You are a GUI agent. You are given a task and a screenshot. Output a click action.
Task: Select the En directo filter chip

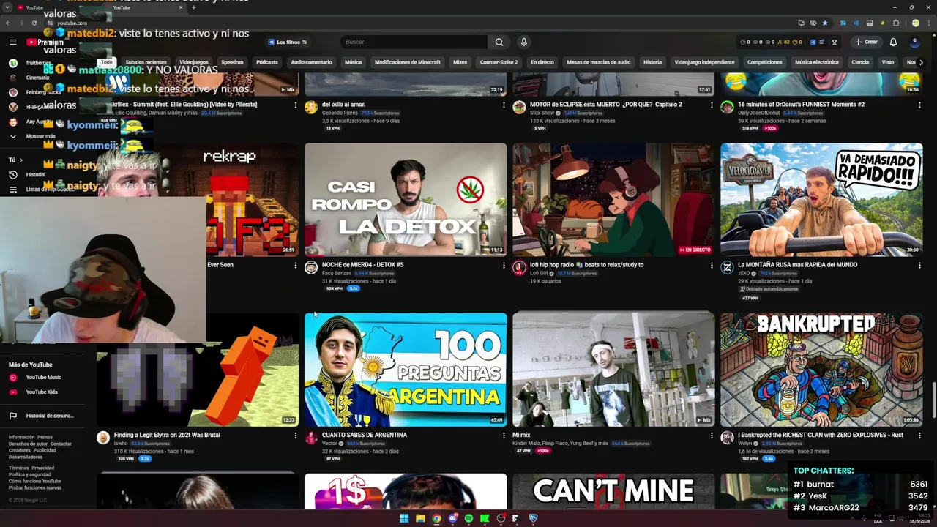[542, 62]
